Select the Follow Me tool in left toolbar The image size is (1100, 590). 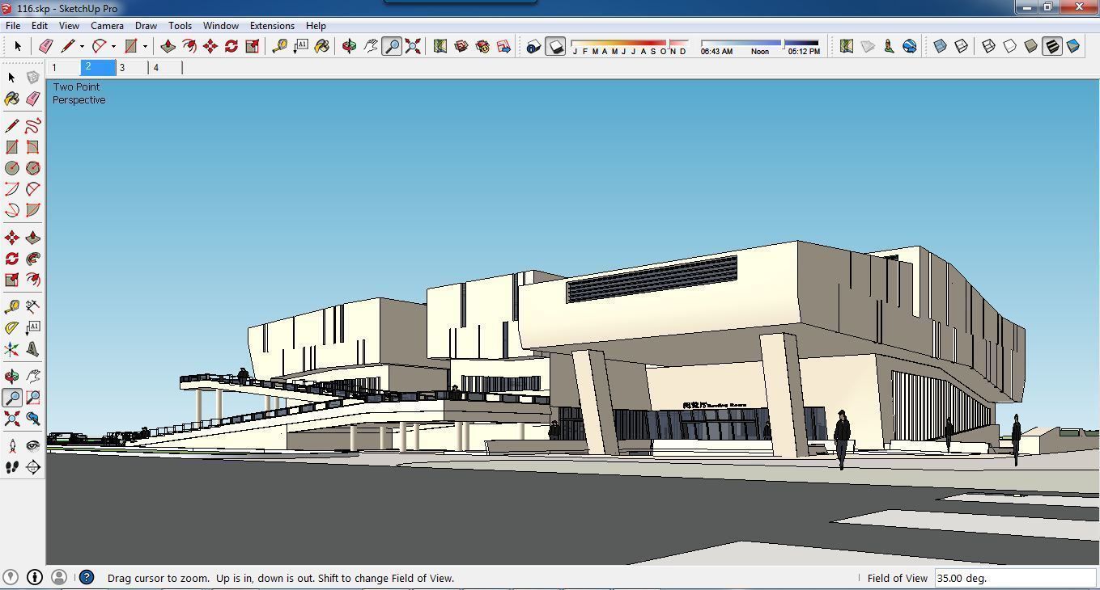(32, 259)
